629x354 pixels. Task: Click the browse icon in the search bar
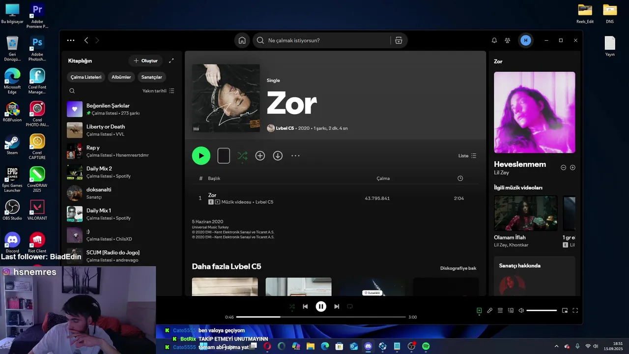pos(399,40)
